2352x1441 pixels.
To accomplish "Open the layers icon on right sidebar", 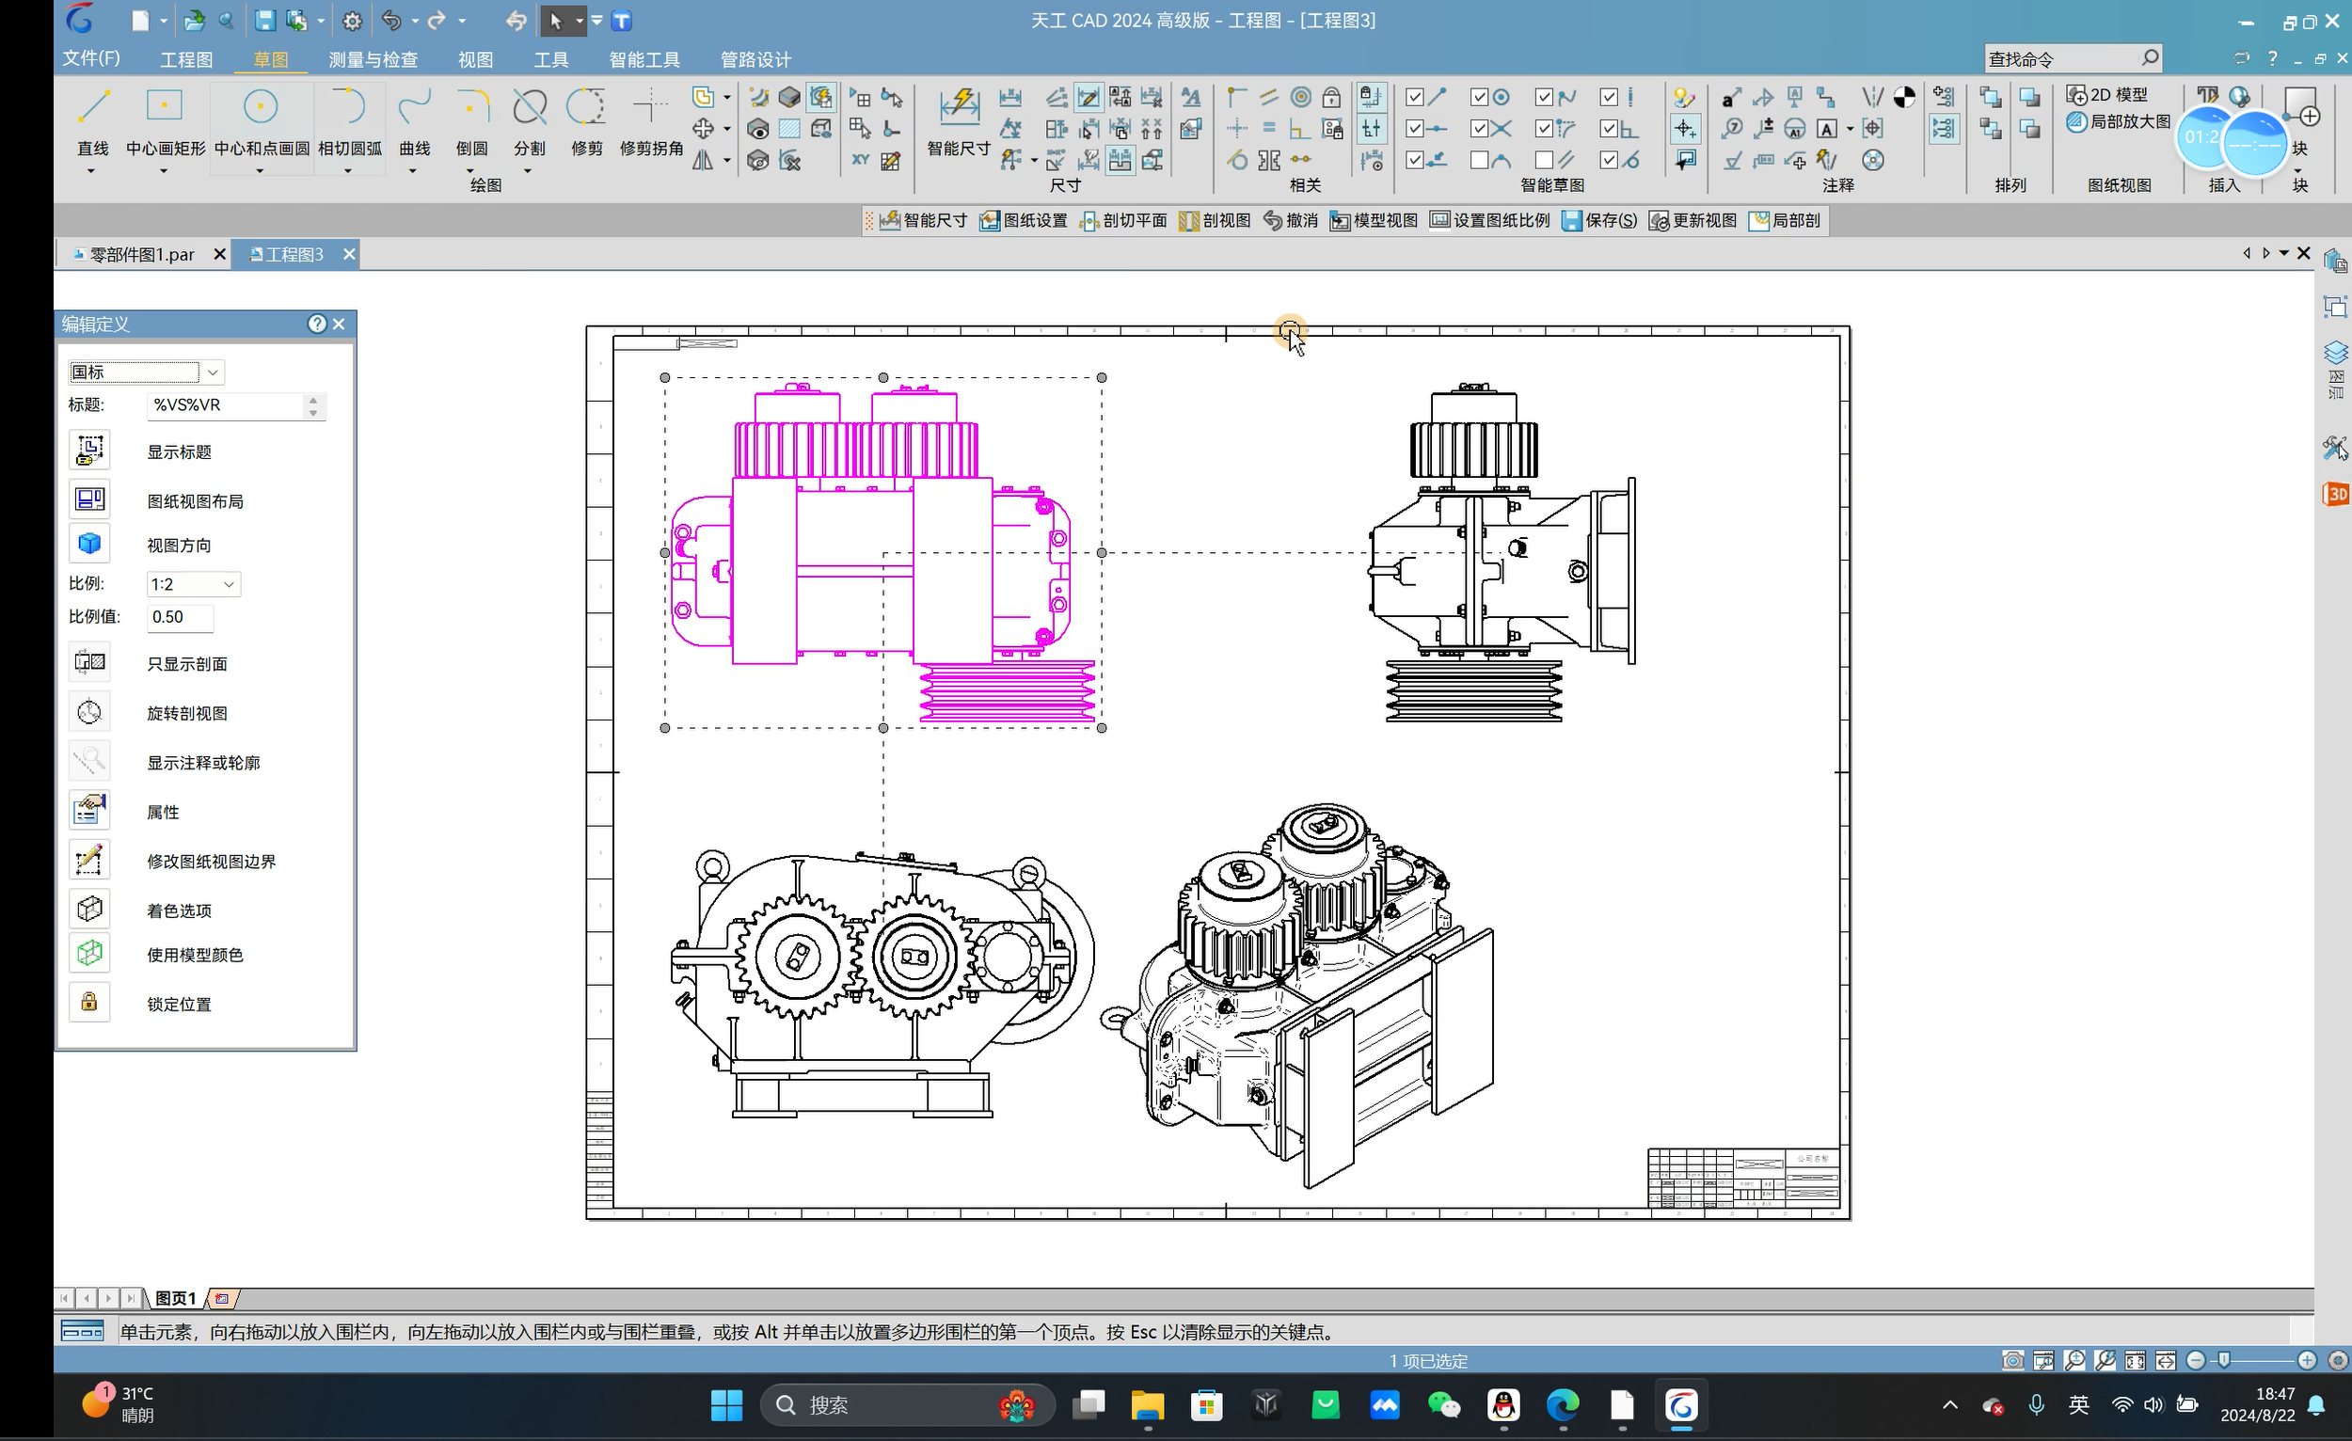I will [2336, 352].
